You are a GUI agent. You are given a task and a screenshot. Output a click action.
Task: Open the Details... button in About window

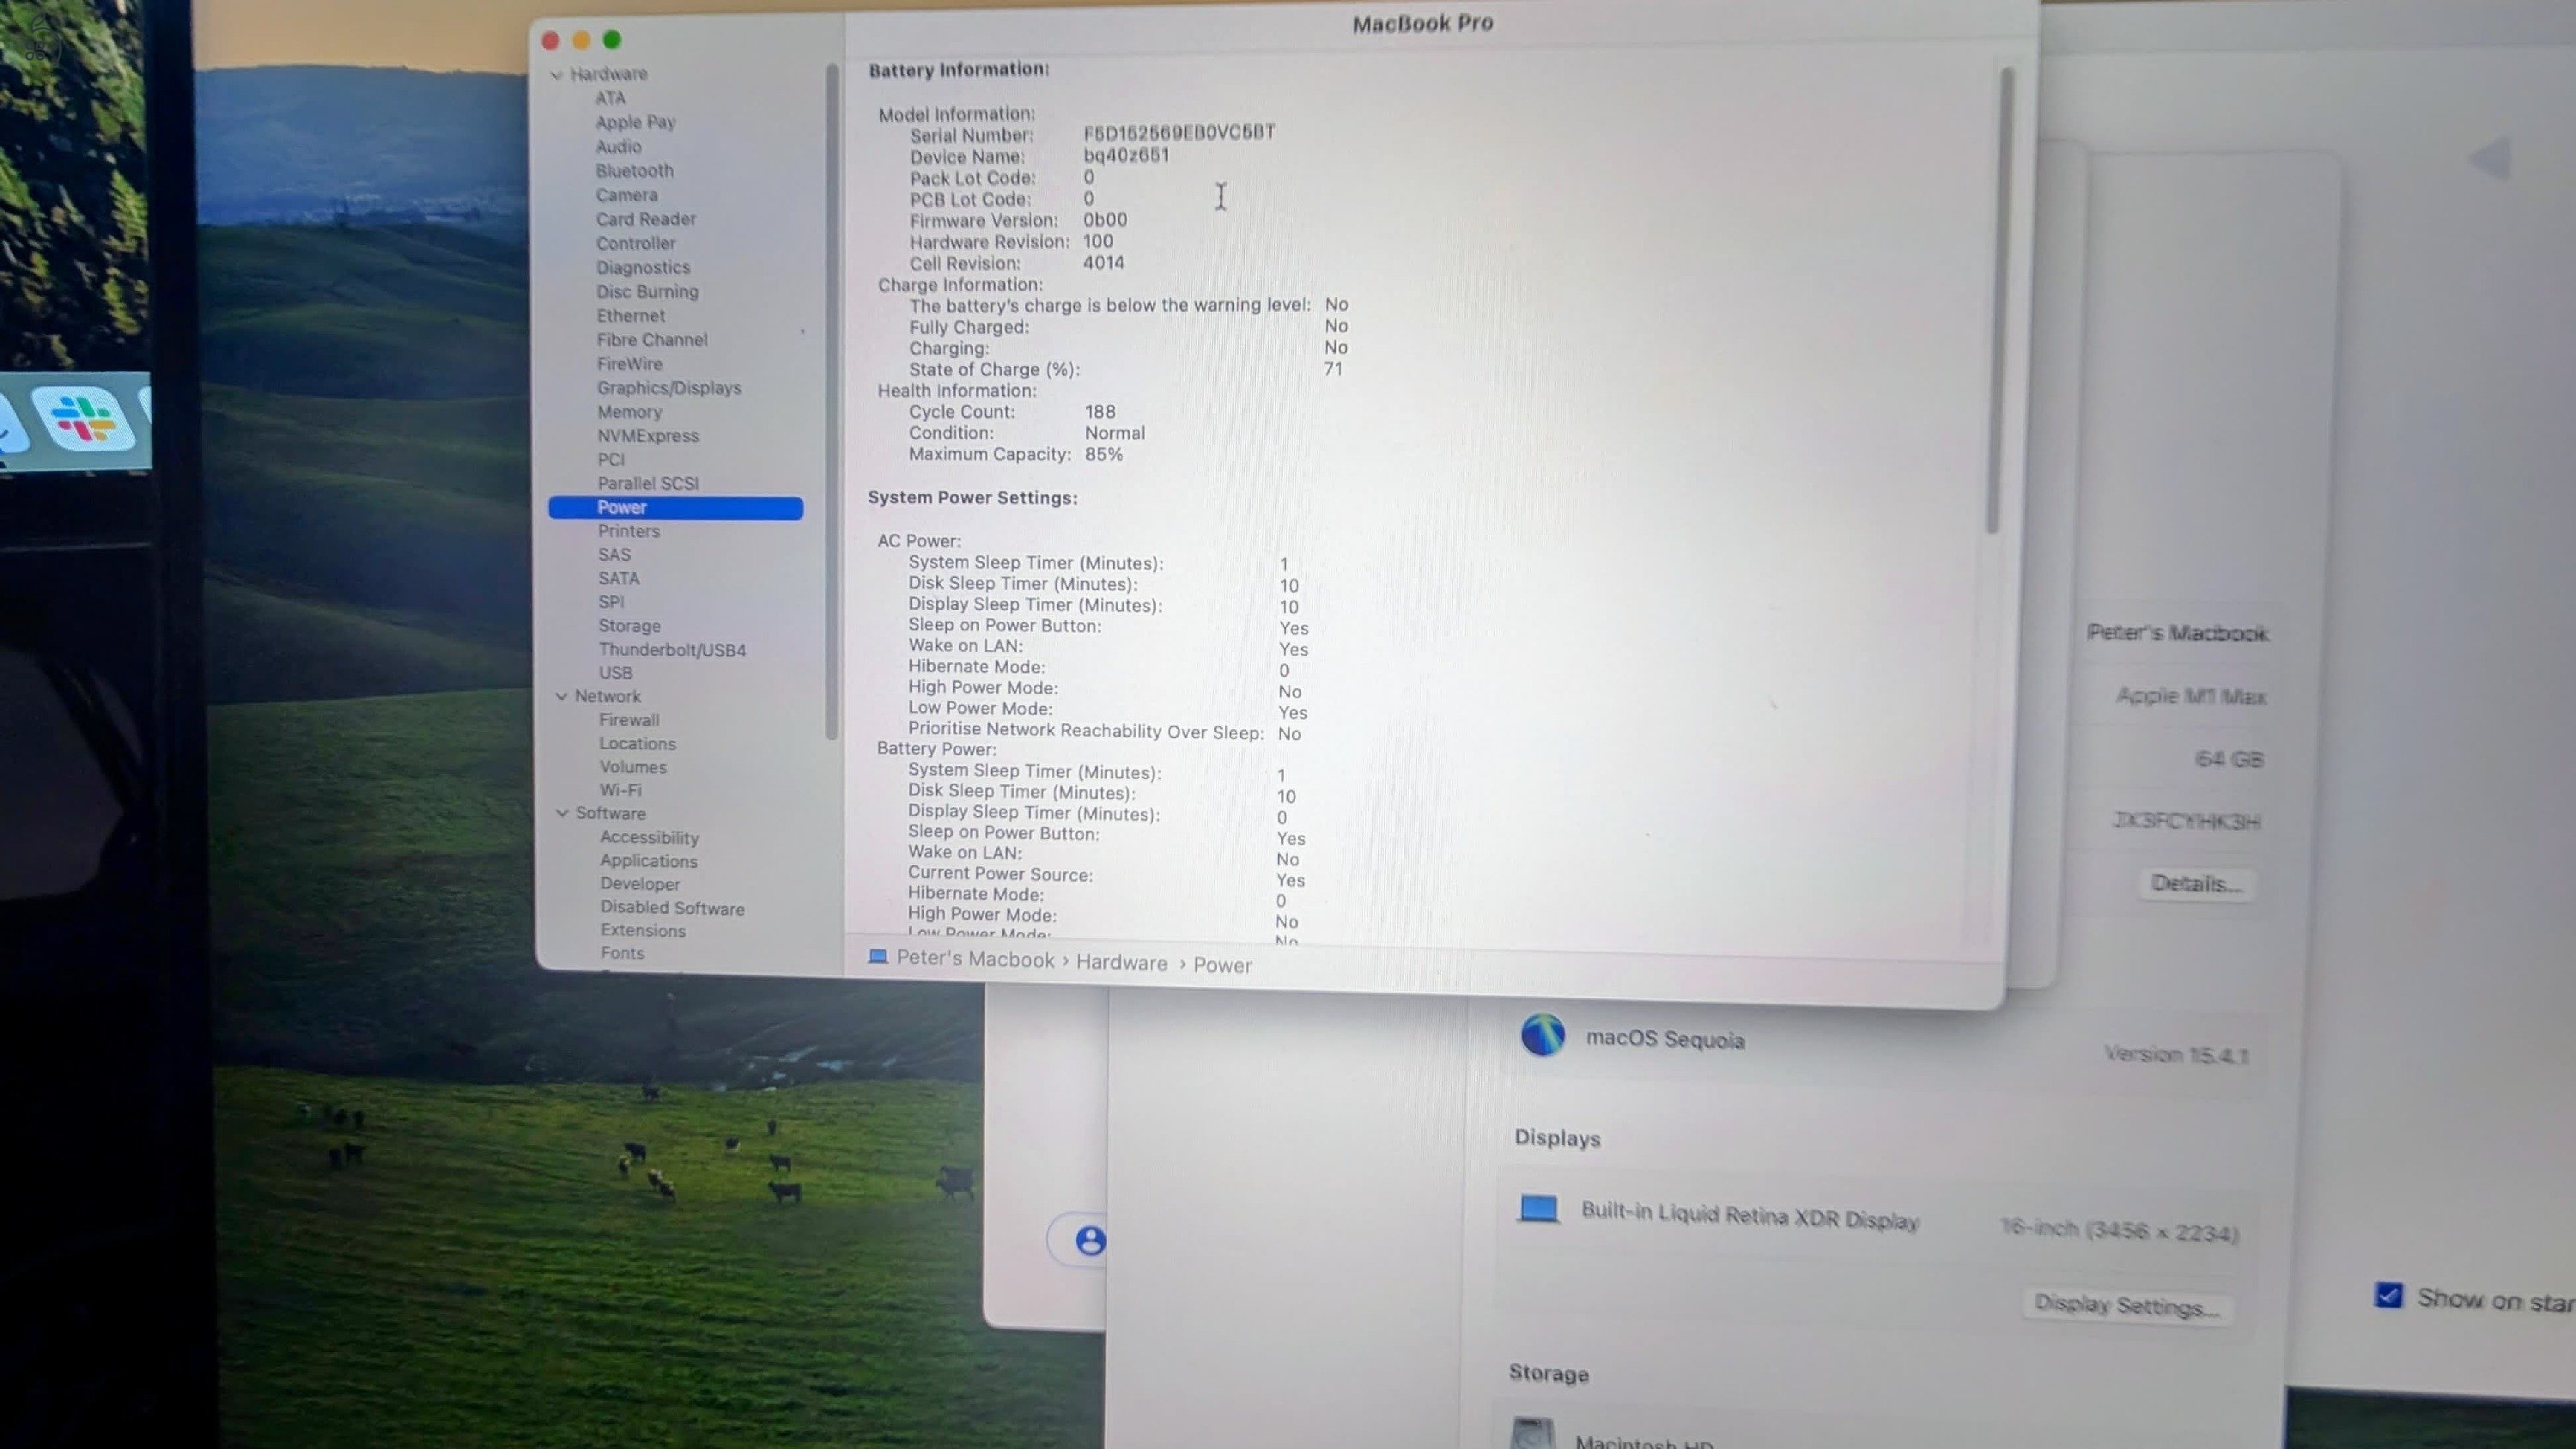tap(2196, 883)
